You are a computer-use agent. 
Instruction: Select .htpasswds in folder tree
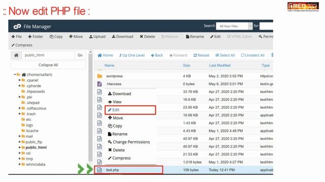tap(35, 92)
